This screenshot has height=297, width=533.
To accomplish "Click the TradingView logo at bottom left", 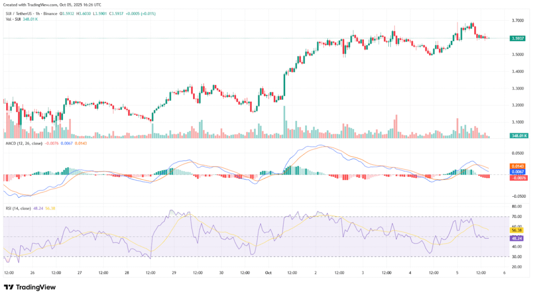I will click(30, 287).
